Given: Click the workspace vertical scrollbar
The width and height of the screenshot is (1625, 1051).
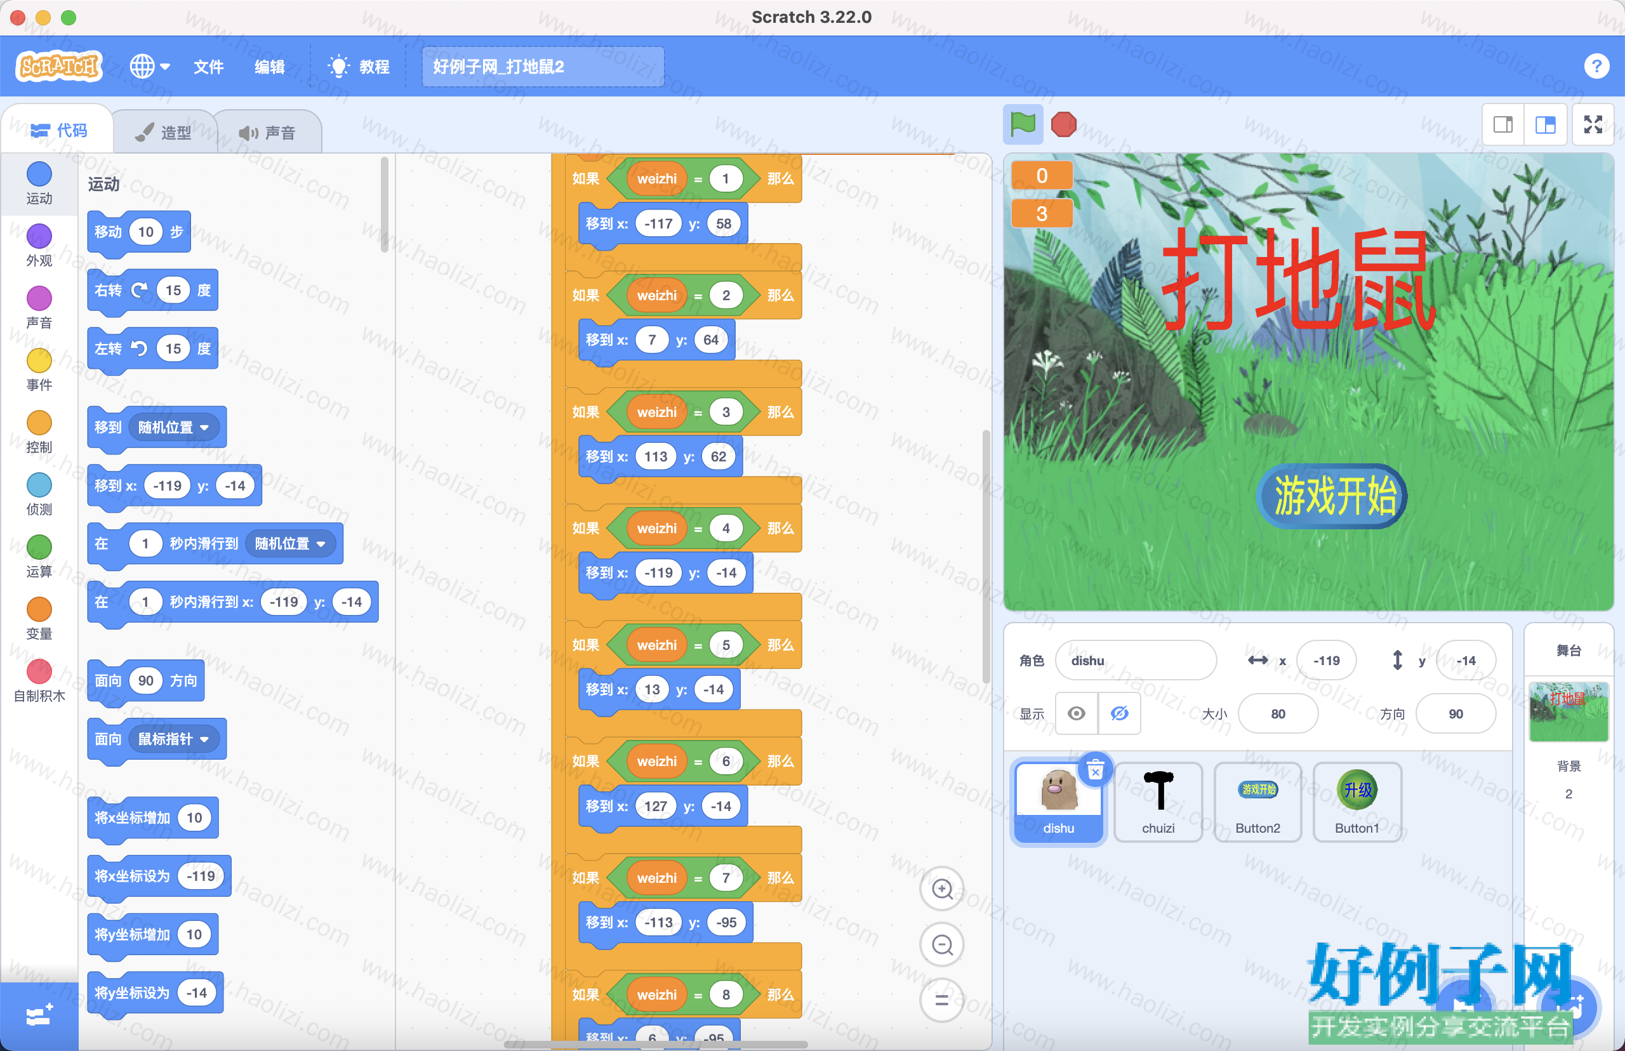Looking at the screenshot, I should coord(986,556).
